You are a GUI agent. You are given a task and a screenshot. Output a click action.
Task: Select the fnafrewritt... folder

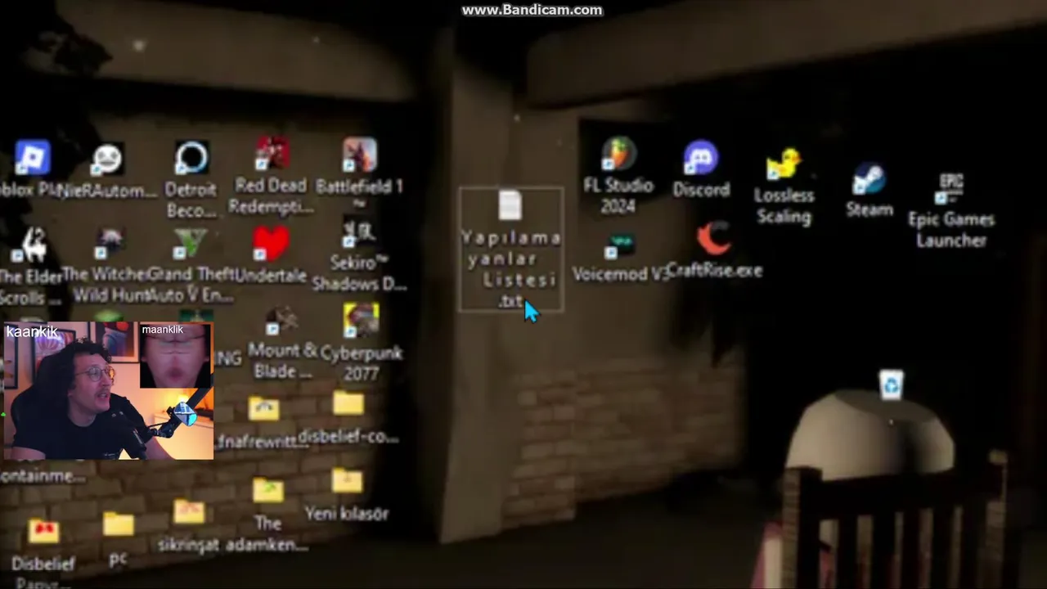point(263,408)
